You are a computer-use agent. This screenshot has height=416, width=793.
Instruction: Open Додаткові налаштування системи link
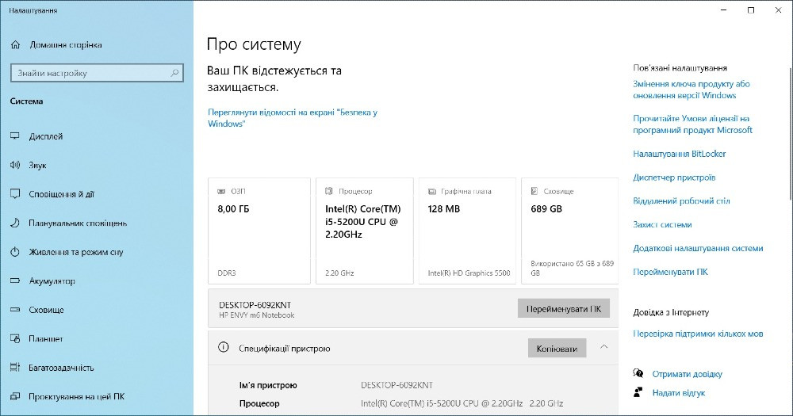698,248
